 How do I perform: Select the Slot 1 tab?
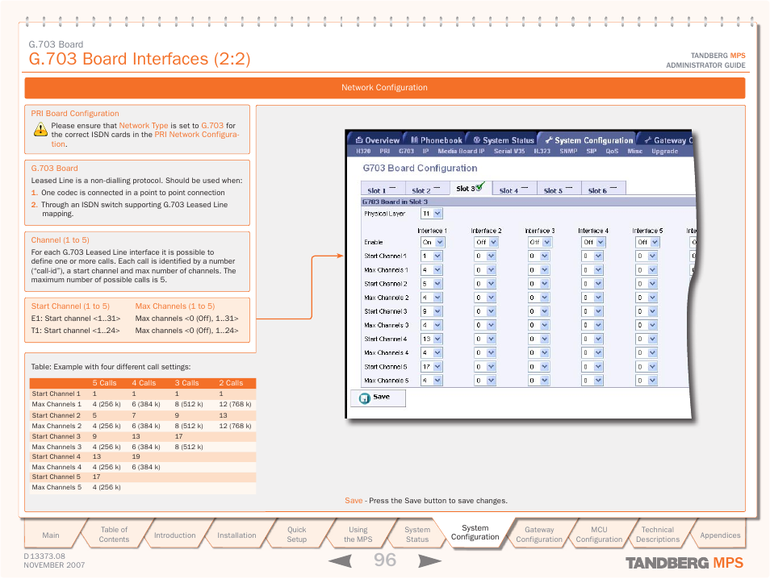pos(380,190)
